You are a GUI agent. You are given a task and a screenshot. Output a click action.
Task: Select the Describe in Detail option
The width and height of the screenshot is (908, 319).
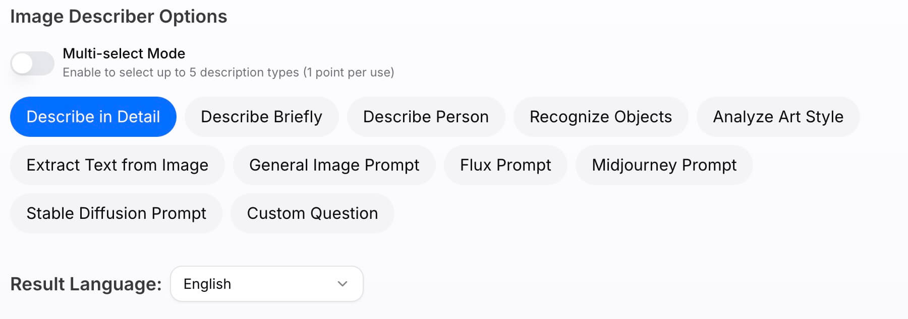click(x=93, y=117)
